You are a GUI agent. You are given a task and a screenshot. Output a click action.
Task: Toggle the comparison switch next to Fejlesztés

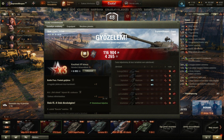point(215,14)
